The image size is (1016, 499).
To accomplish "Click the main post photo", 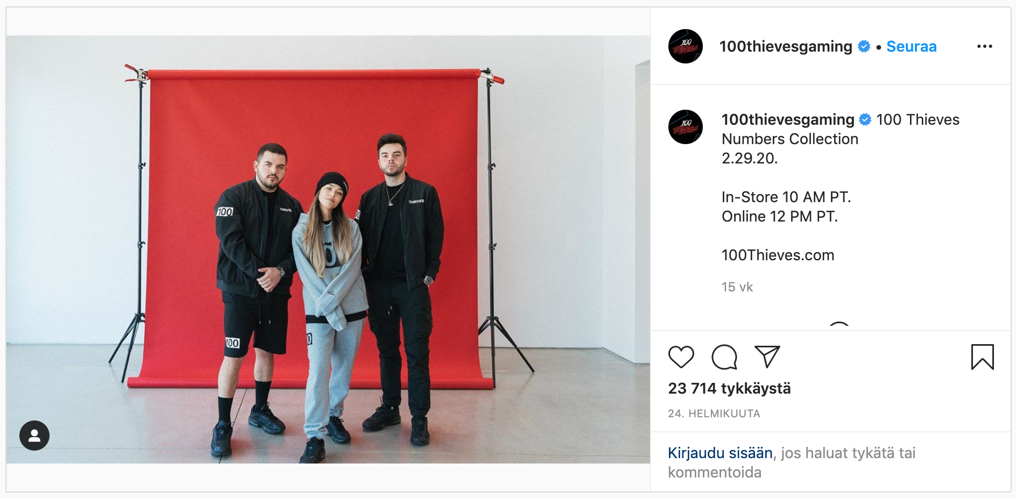I will (x=328, y=249).
